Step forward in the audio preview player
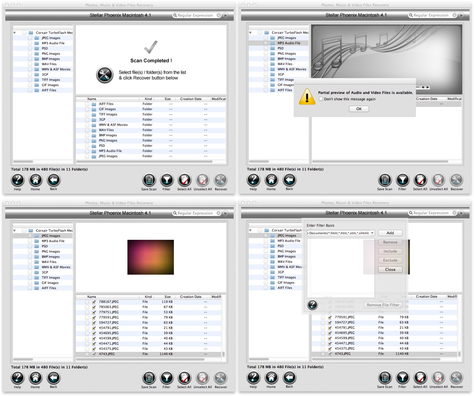 pyautogui.click(x=428, y=87)
